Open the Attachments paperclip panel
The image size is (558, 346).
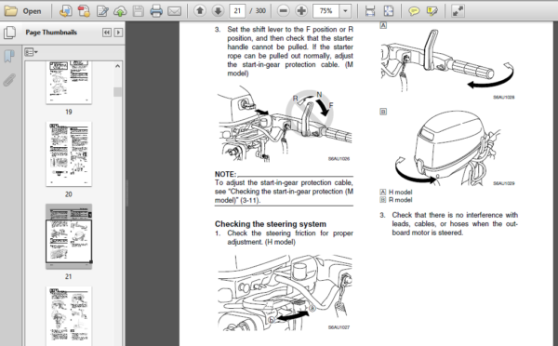tap(9, 80)
